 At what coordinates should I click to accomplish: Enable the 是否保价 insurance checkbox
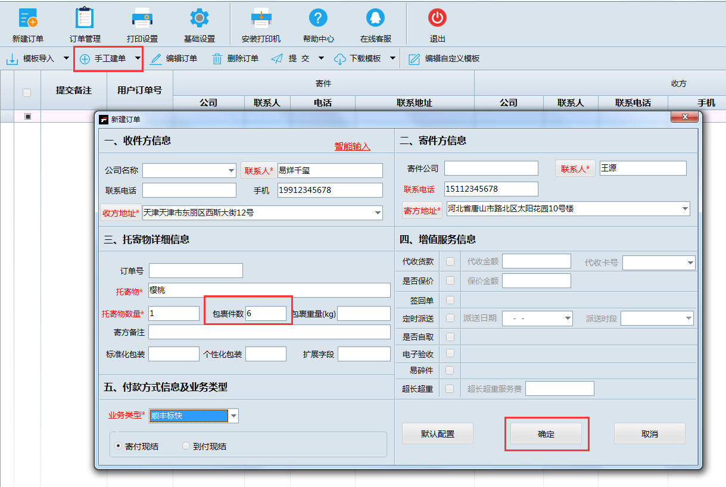(x=449, y=280)
